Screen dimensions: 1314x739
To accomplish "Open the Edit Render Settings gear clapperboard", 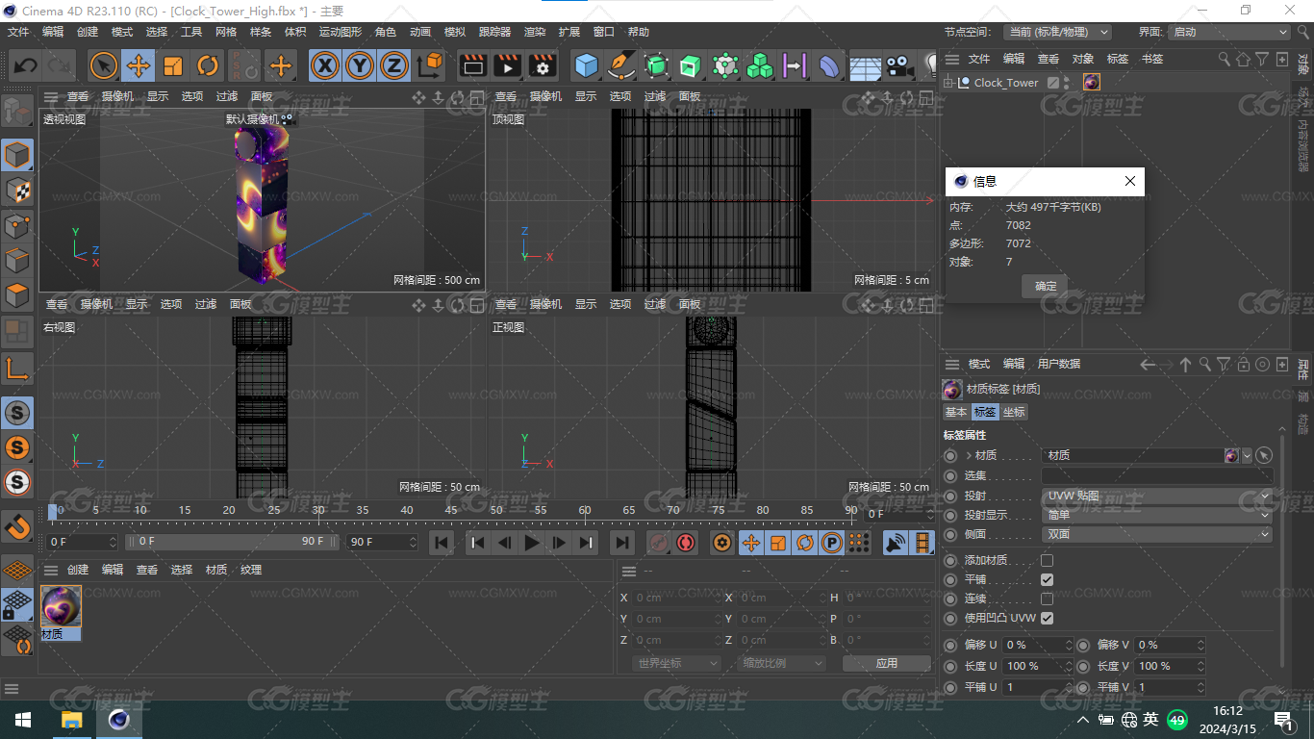I will pyautogui.click(x=543, y=66).
